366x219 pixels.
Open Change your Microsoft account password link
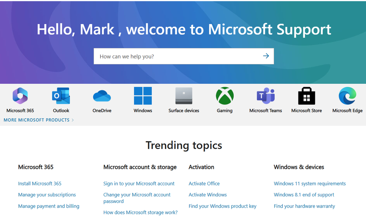(x=137, y=198)
